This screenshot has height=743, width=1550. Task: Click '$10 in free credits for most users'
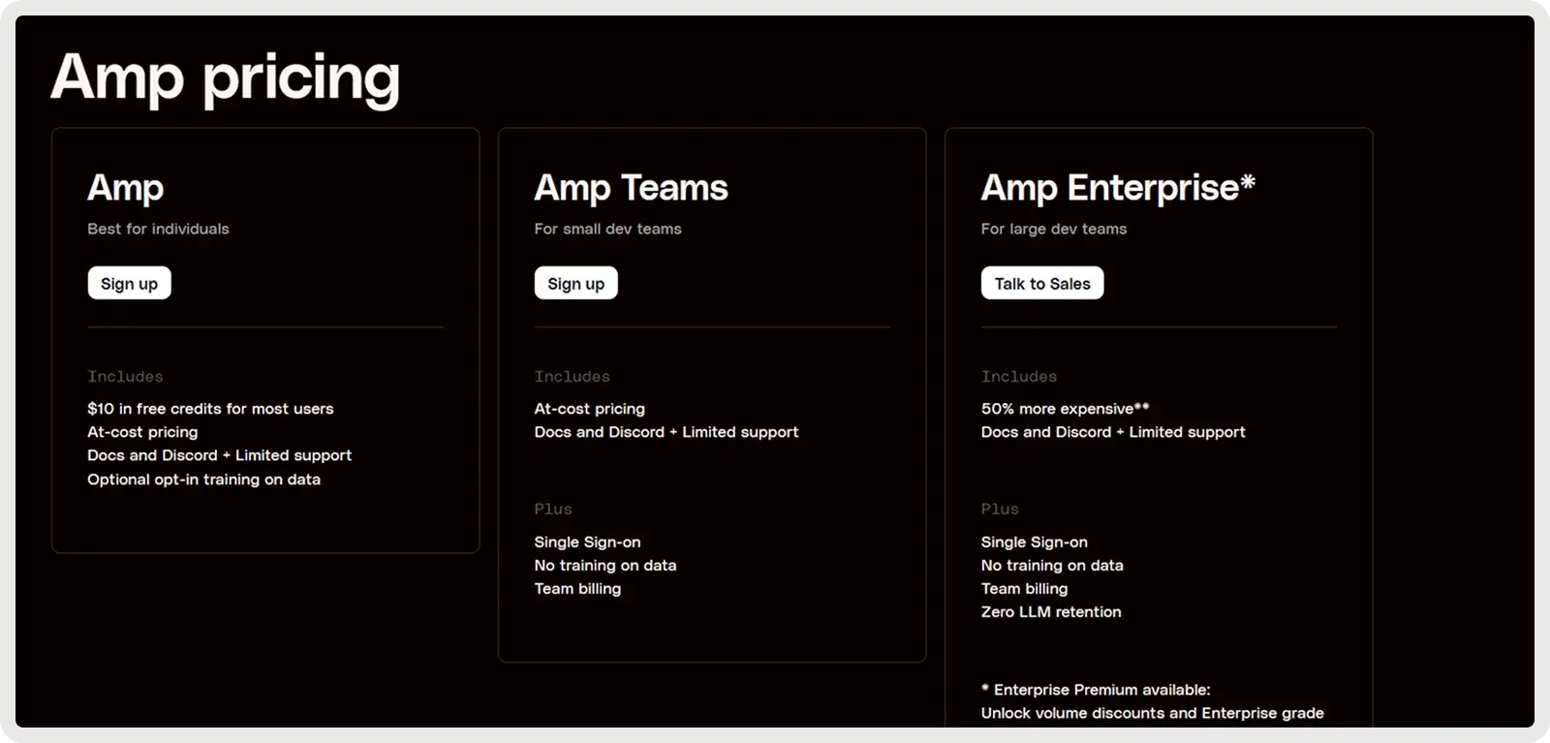[x=210, y=409]
